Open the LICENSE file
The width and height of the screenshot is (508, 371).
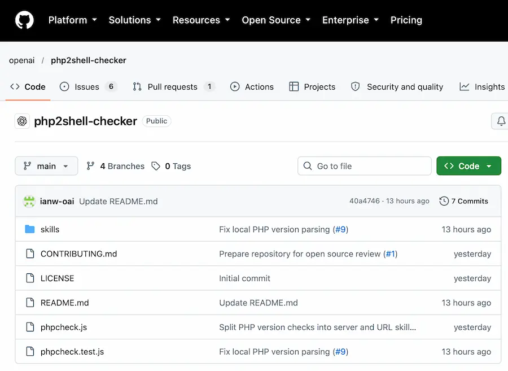pos(58,278)
